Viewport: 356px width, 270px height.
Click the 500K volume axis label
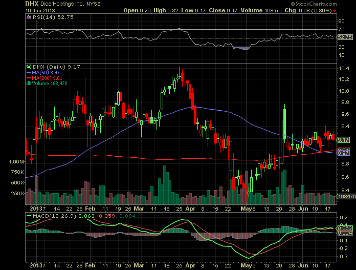[17, 183]
